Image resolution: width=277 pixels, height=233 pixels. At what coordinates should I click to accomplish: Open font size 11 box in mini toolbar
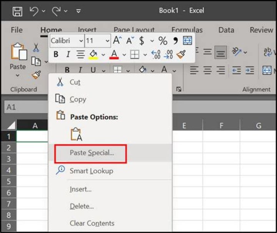coord(98,41)
